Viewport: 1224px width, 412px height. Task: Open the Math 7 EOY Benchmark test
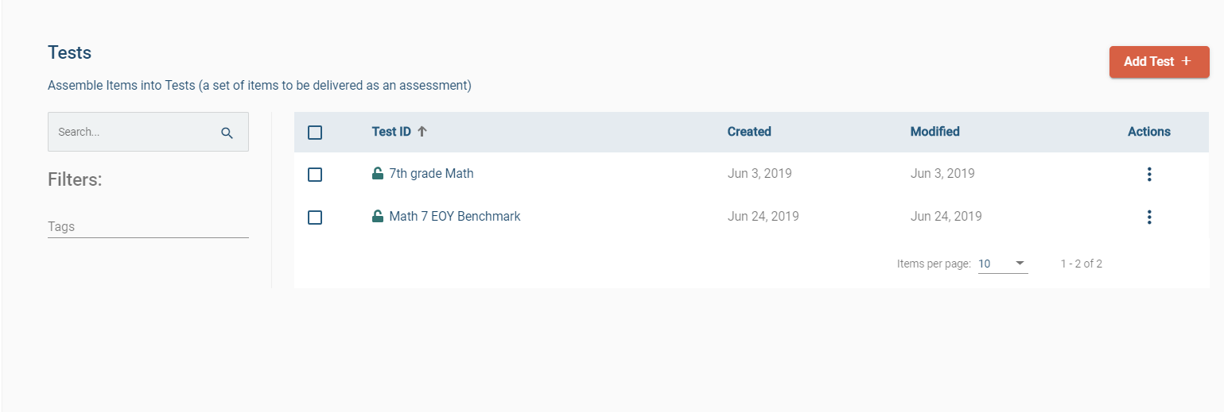tap(454, 216)
